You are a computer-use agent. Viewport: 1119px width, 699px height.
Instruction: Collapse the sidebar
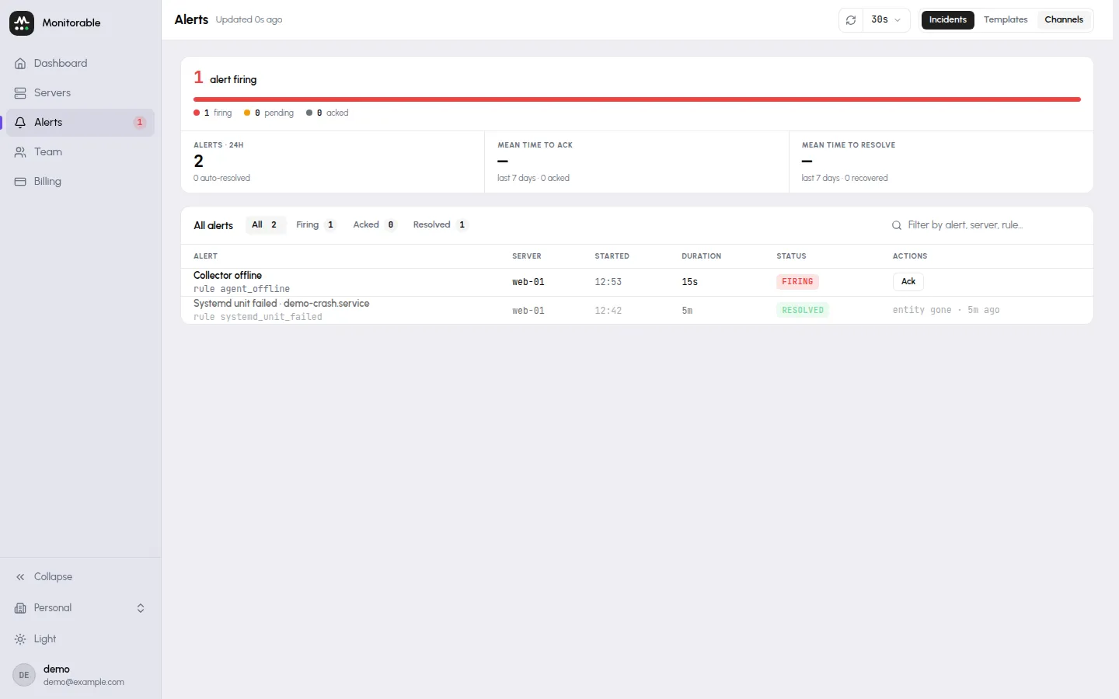tap(80, 577)
